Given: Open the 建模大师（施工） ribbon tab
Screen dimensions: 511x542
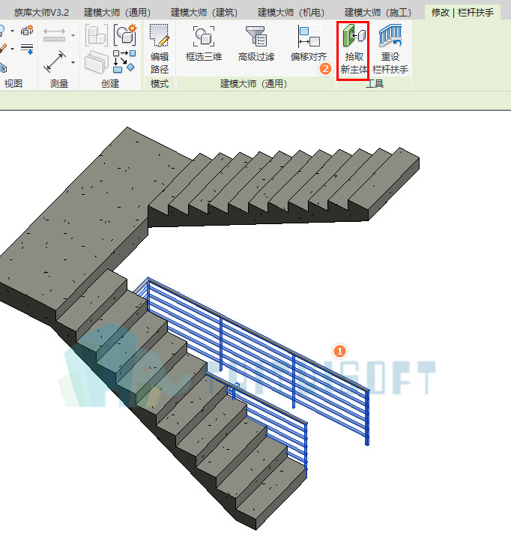Looking at the screenshot, I should point(378,13).
